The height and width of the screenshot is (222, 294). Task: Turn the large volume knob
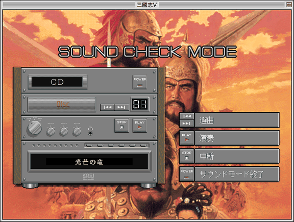[x=35, y=128]
